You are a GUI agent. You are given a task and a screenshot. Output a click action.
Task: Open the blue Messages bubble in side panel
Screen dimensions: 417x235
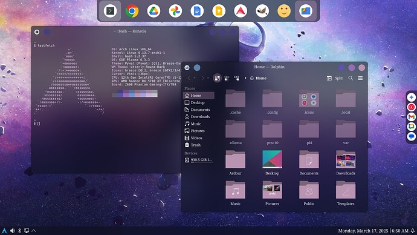[412, 136]
